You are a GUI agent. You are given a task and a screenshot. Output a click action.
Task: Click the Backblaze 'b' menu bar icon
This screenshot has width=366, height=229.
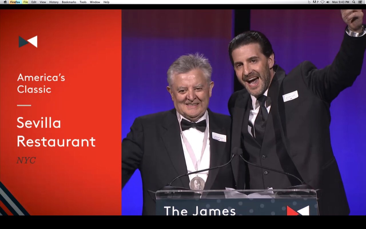click(x=309, y=2)
